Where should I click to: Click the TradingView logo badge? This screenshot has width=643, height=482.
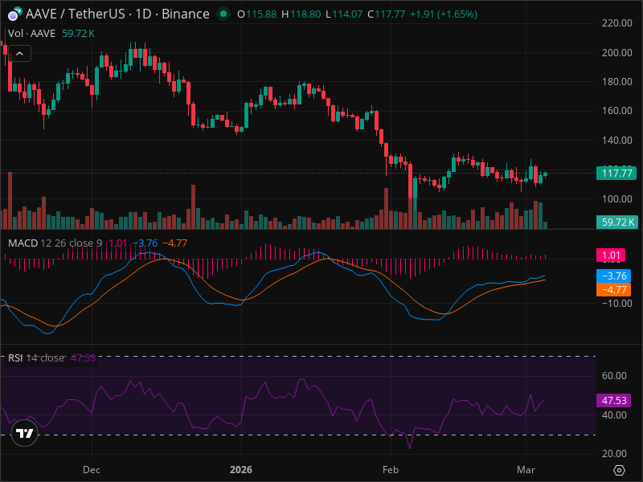[x=25, y=434]
